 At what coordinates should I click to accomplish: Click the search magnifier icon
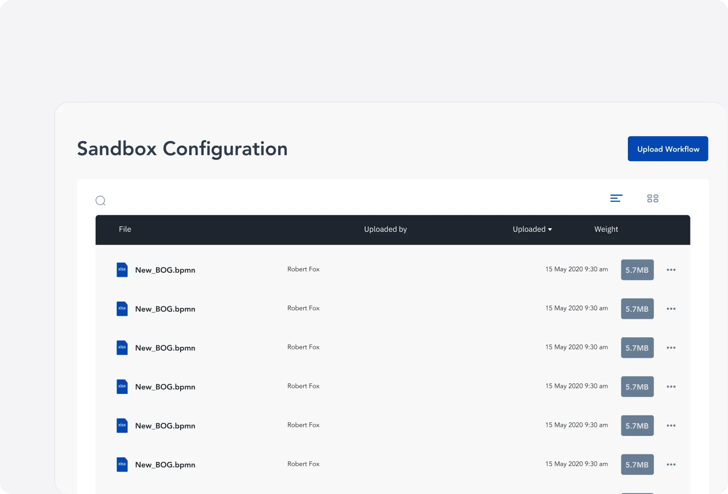tap(101, 201)
